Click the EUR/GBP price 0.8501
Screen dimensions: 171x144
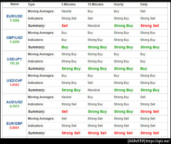tap(15, 128)
